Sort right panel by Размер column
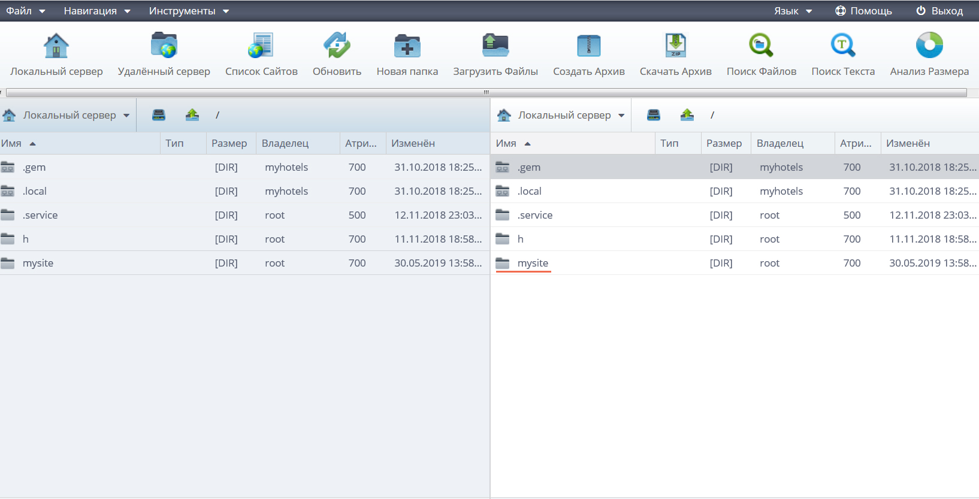This screenshot has height=499, width=979. point(726,143)
